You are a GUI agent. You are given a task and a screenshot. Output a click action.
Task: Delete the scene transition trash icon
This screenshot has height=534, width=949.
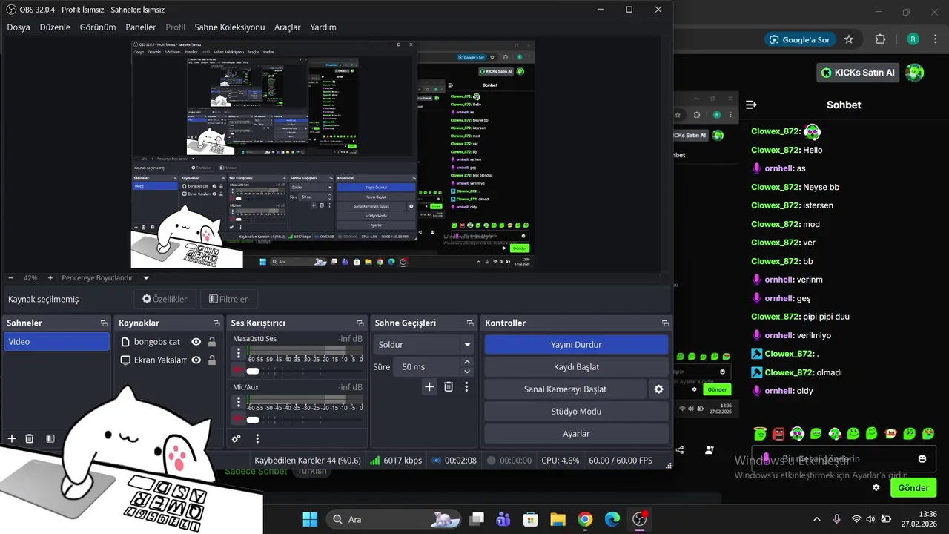pos(449,386)
